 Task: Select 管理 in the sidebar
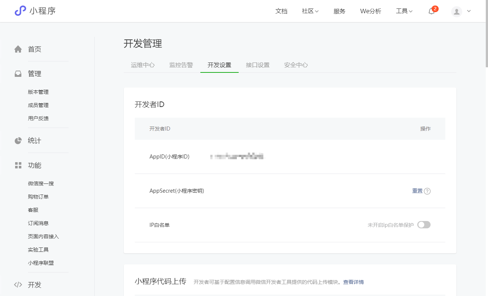[x=35, y=74]
